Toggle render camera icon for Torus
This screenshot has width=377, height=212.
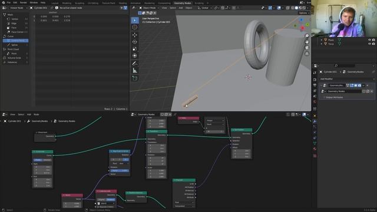[x=373, y=44]
